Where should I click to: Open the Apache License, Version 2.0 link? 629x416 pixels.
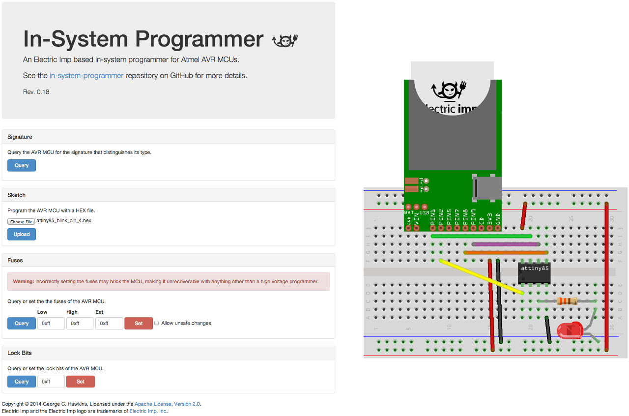(167, 404)
